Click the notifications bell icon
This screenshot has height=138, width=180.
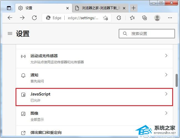(x=23, y=76)
